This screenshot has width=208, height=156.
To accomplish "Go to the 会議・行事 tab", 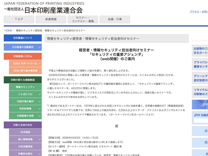I will (x=115, y=19).
